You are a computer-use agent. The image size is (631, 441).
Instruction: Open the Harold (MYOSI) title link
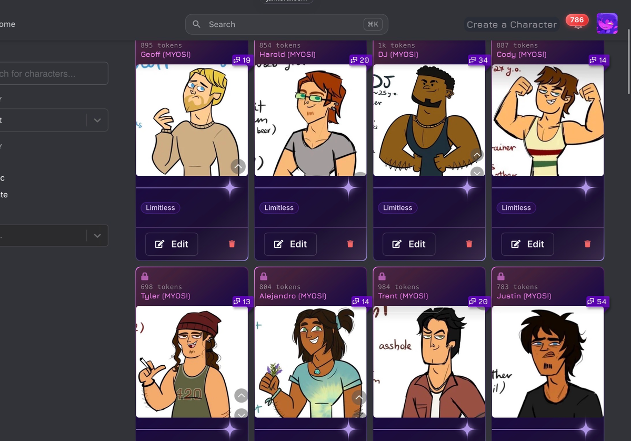pos(287,54)
